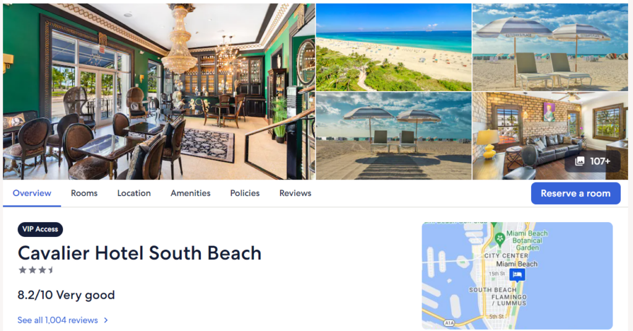Open the See all 1,004 reviews link
Screen dimensions: 633x331
coord(57,320)
